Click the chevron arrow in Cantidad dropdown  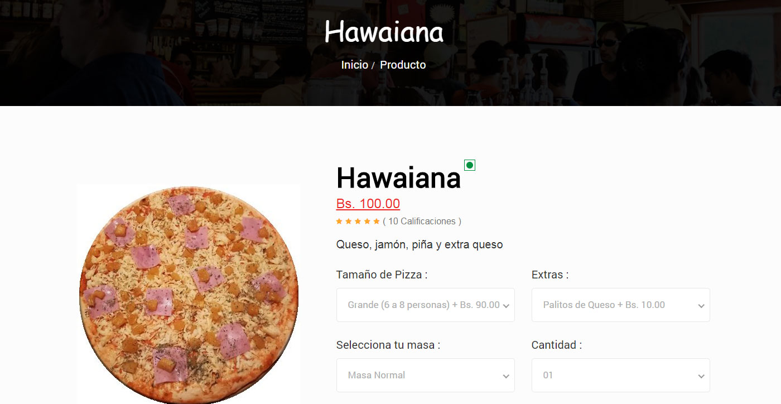coord(701,376)
